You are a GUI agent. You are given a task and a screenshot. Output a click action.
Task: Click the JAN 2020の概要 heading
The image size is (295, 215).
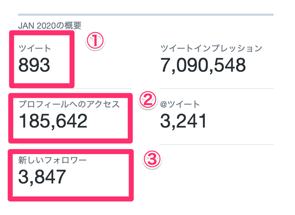pos(50,25)
